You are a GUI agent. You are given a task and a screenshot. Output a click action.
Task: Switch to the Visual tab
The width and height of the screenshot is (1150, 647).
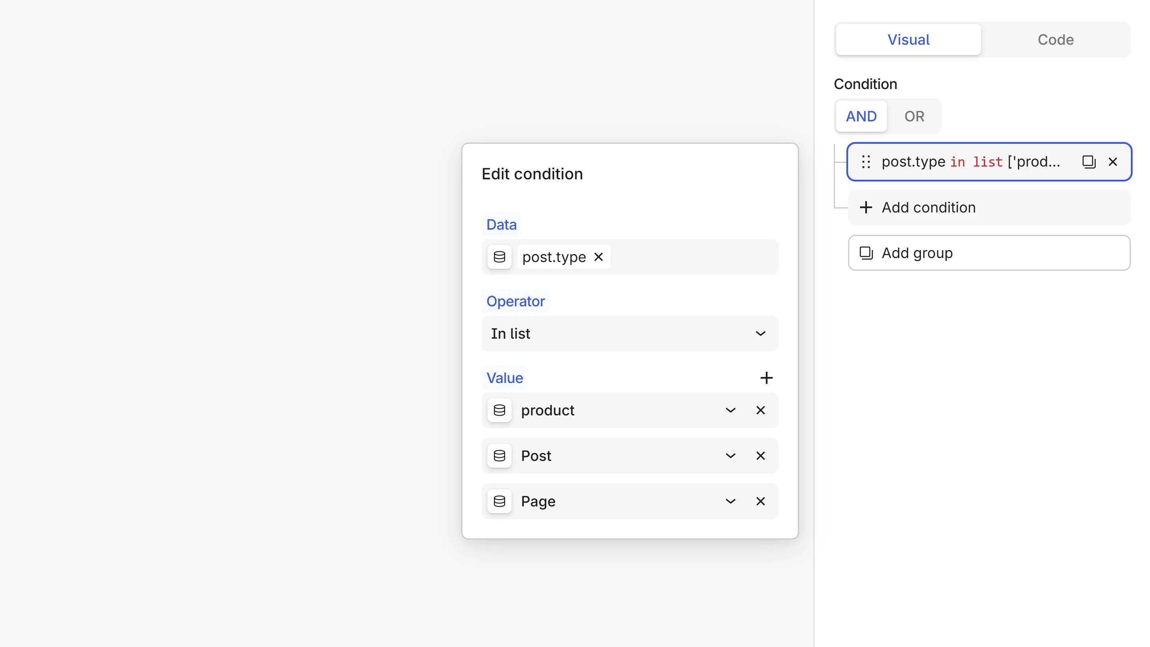pyautogui.click(x=908, y=40)
